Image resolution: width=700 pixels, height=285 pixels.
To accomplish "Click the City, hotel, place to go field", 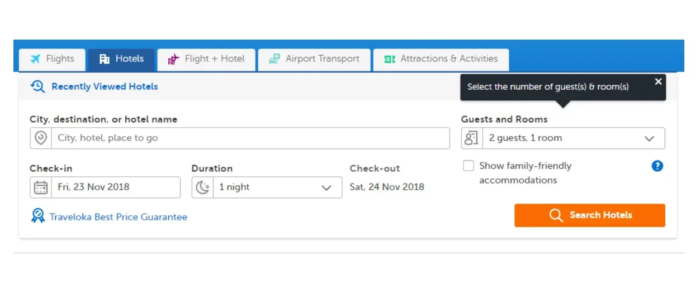I will [240, 138].
